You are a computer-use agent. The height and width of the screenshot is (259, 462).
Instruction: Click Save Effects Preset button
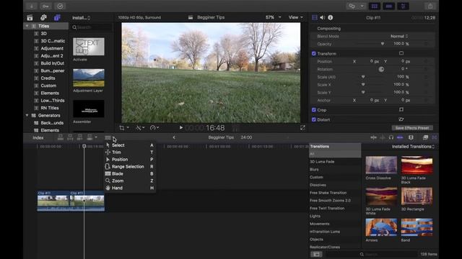point(412,128)
